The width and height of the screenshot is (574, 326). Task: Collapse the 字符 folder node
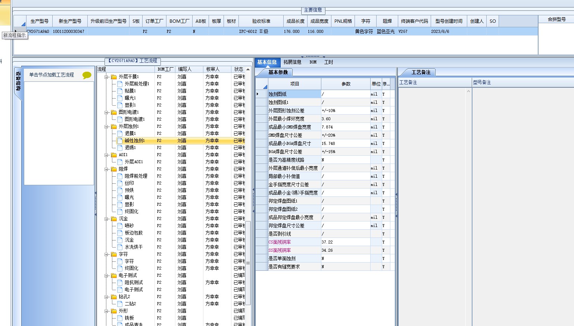click(107, 254)
